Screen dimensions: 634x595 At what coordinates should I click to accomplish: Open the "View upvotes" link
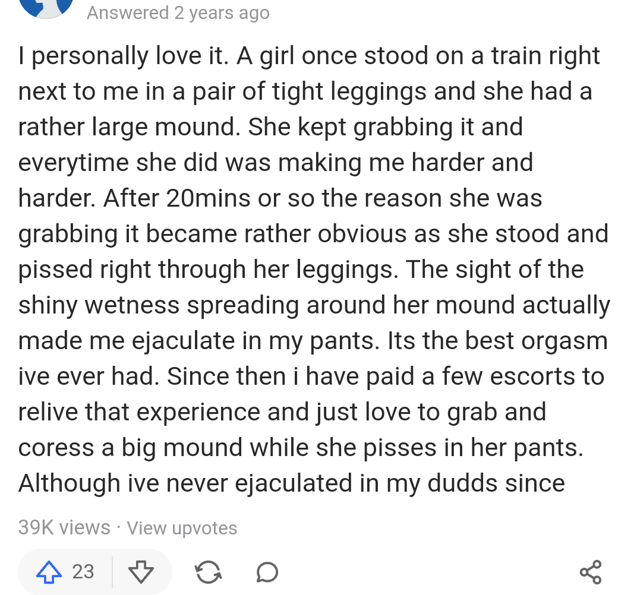pos(182,528)
